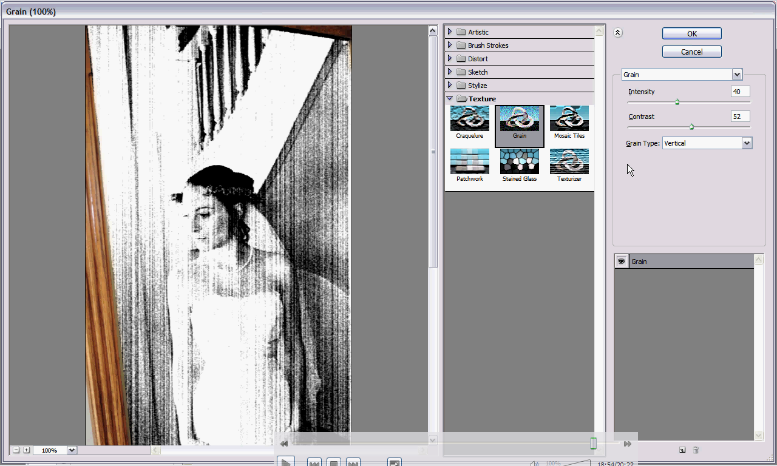Click the video previous track button
Image resolution: width=777 pixels, height=466 pixels.
click(x=314, y=463)
